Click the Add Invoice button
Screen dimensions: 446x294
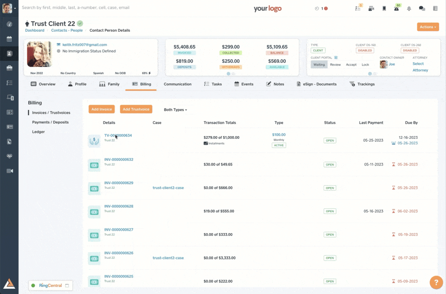click(101, 109)
